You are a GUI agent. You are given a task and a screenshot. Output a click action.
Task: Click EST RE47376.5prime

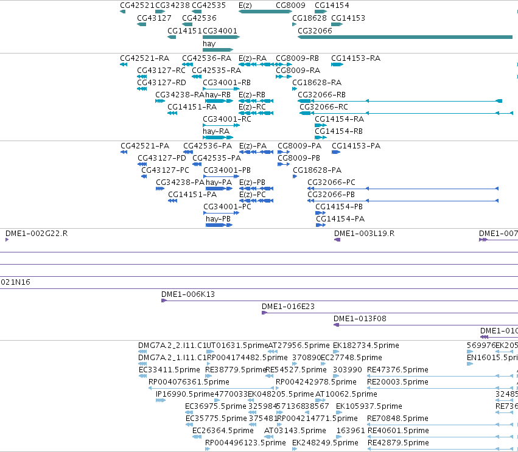(397, 370)
